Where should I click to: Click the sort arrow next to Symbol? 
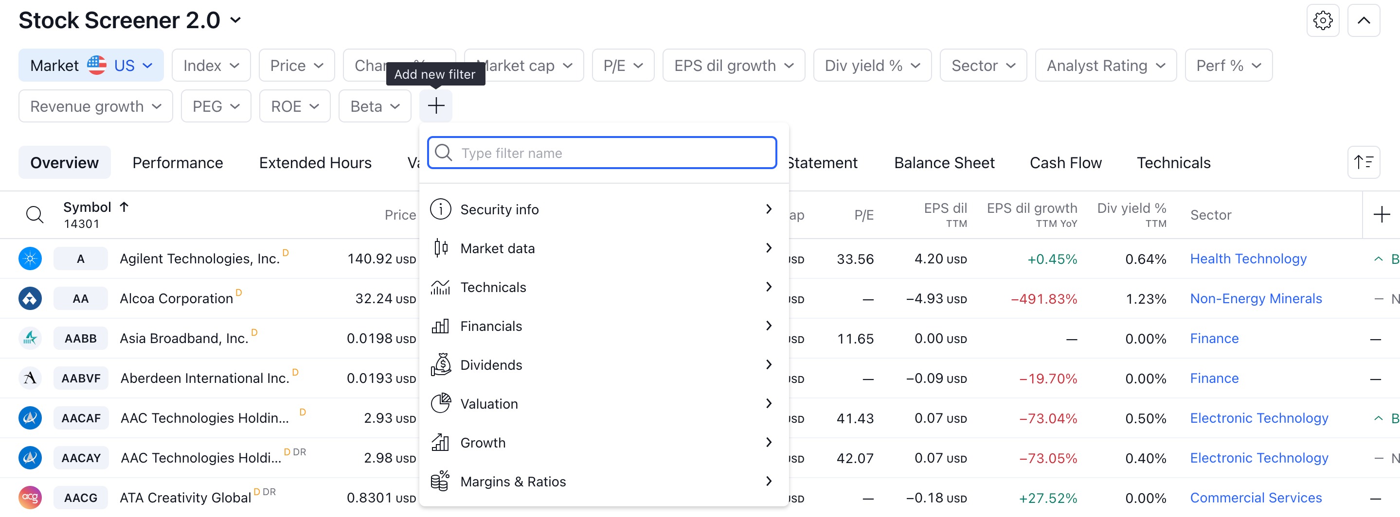click(124, 207)
